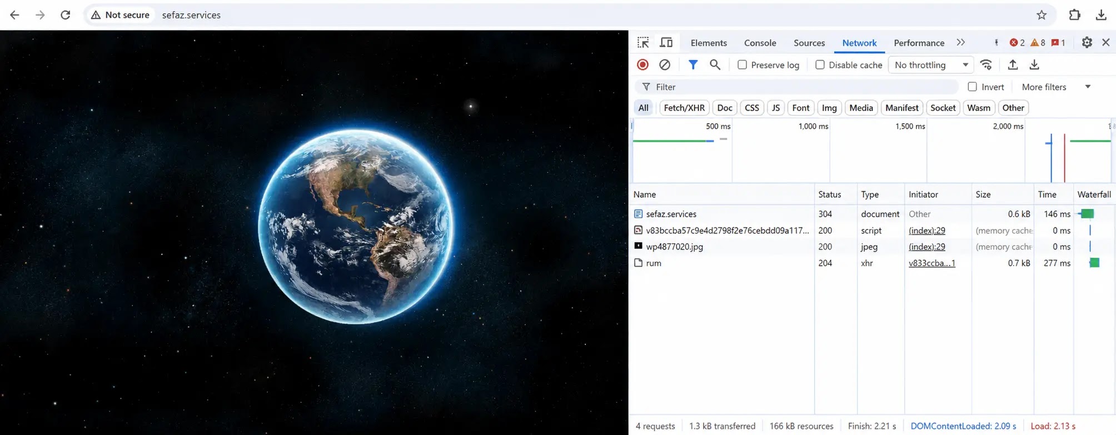Close the DevTools panel
Screen dimensions: 1116x435
pyautogui.click(x=1106, y=42)
